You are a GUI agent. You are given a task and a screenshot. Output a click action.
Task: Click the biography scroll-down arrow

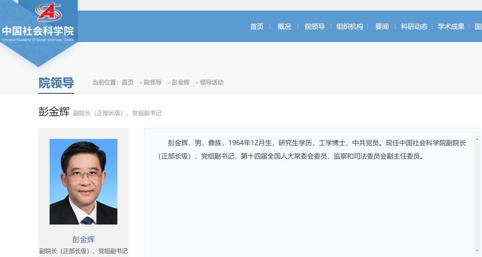(x=477, y=251)
